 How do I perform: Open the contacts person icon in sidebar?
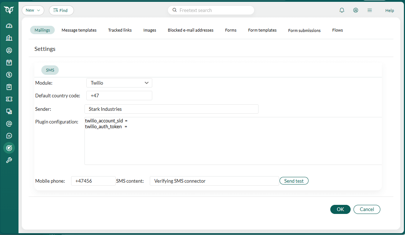point(9,50)
